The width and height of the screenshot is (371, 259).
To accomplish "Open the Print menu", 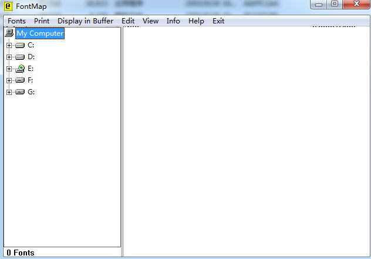I will [42, 21].
